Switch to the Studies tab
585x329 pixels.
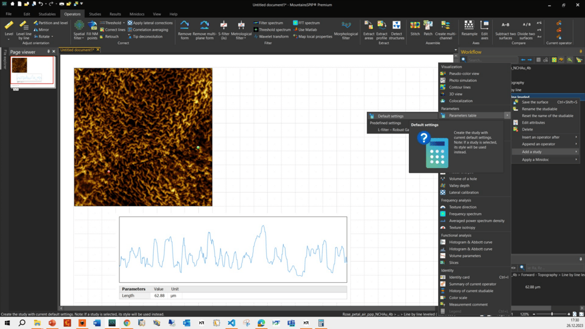pyautogui.click(x=95, y=14)
